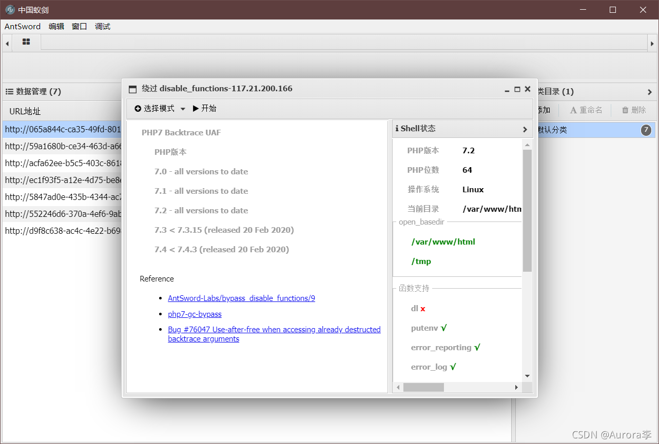This screenshot has width=659, height=444.
Task: Open the php7-gc-bypass link
Action: (x=195, y=314)
